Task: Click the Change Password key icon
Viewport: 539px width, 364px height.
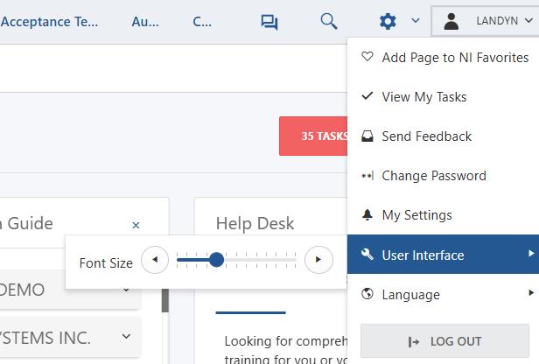Action: (x=367, y=176)
